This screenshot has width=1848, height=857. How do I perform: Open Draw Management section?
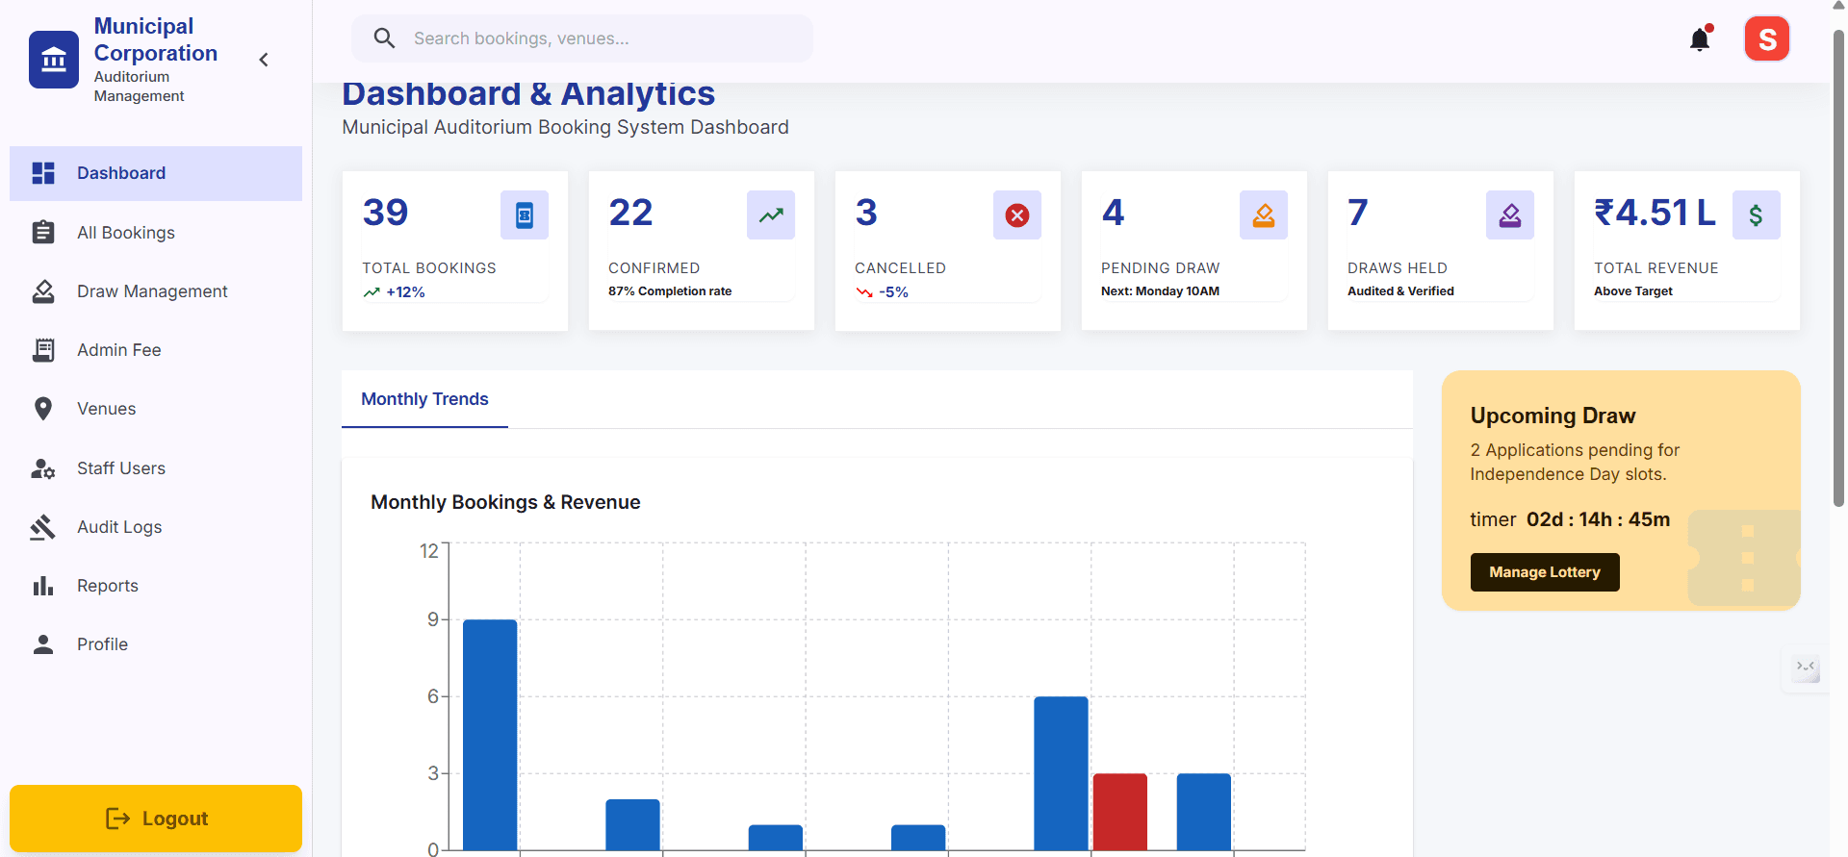click(156, 291)
